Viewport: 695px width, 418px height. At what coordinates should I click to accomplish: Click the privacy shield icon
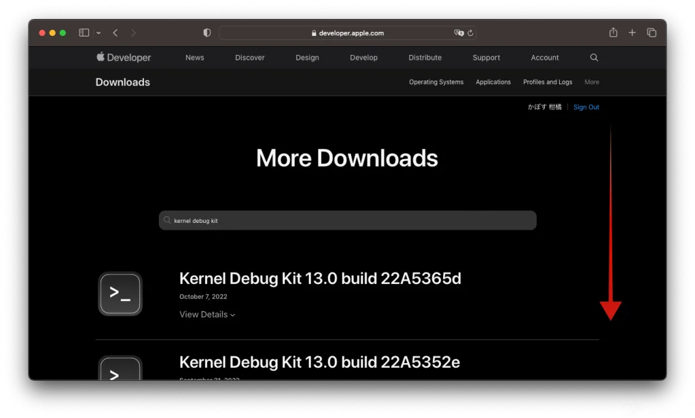click(x=207, y=33)
